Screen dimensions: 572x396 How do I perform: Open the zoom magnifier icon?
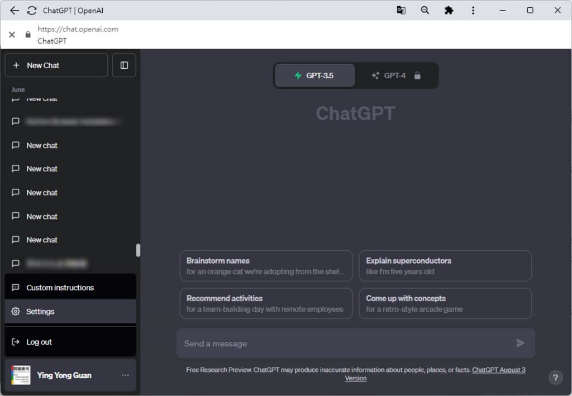[x=425, y=10]
